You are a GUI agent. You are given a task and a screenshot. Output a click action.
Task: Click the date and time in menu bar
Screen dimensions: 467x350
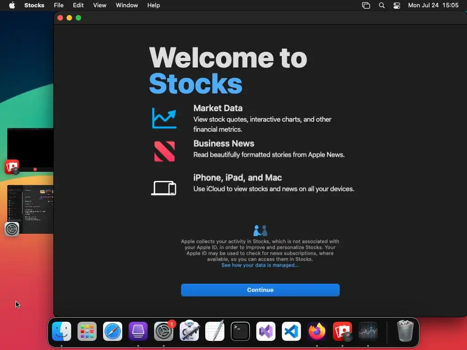click(x=433, y=5)
